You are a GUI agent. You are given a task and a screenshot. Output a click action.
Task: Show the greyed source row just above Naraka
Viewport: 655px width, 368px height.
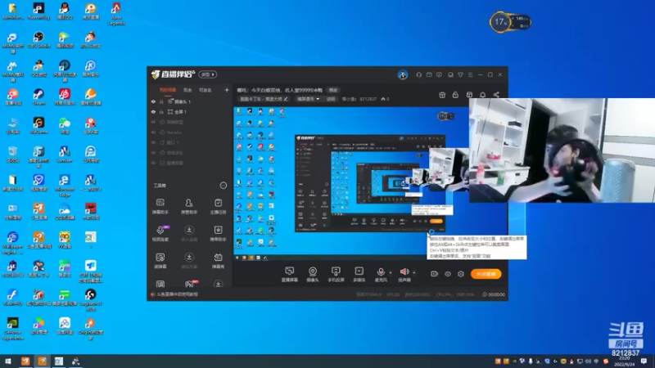coord(153,122)
